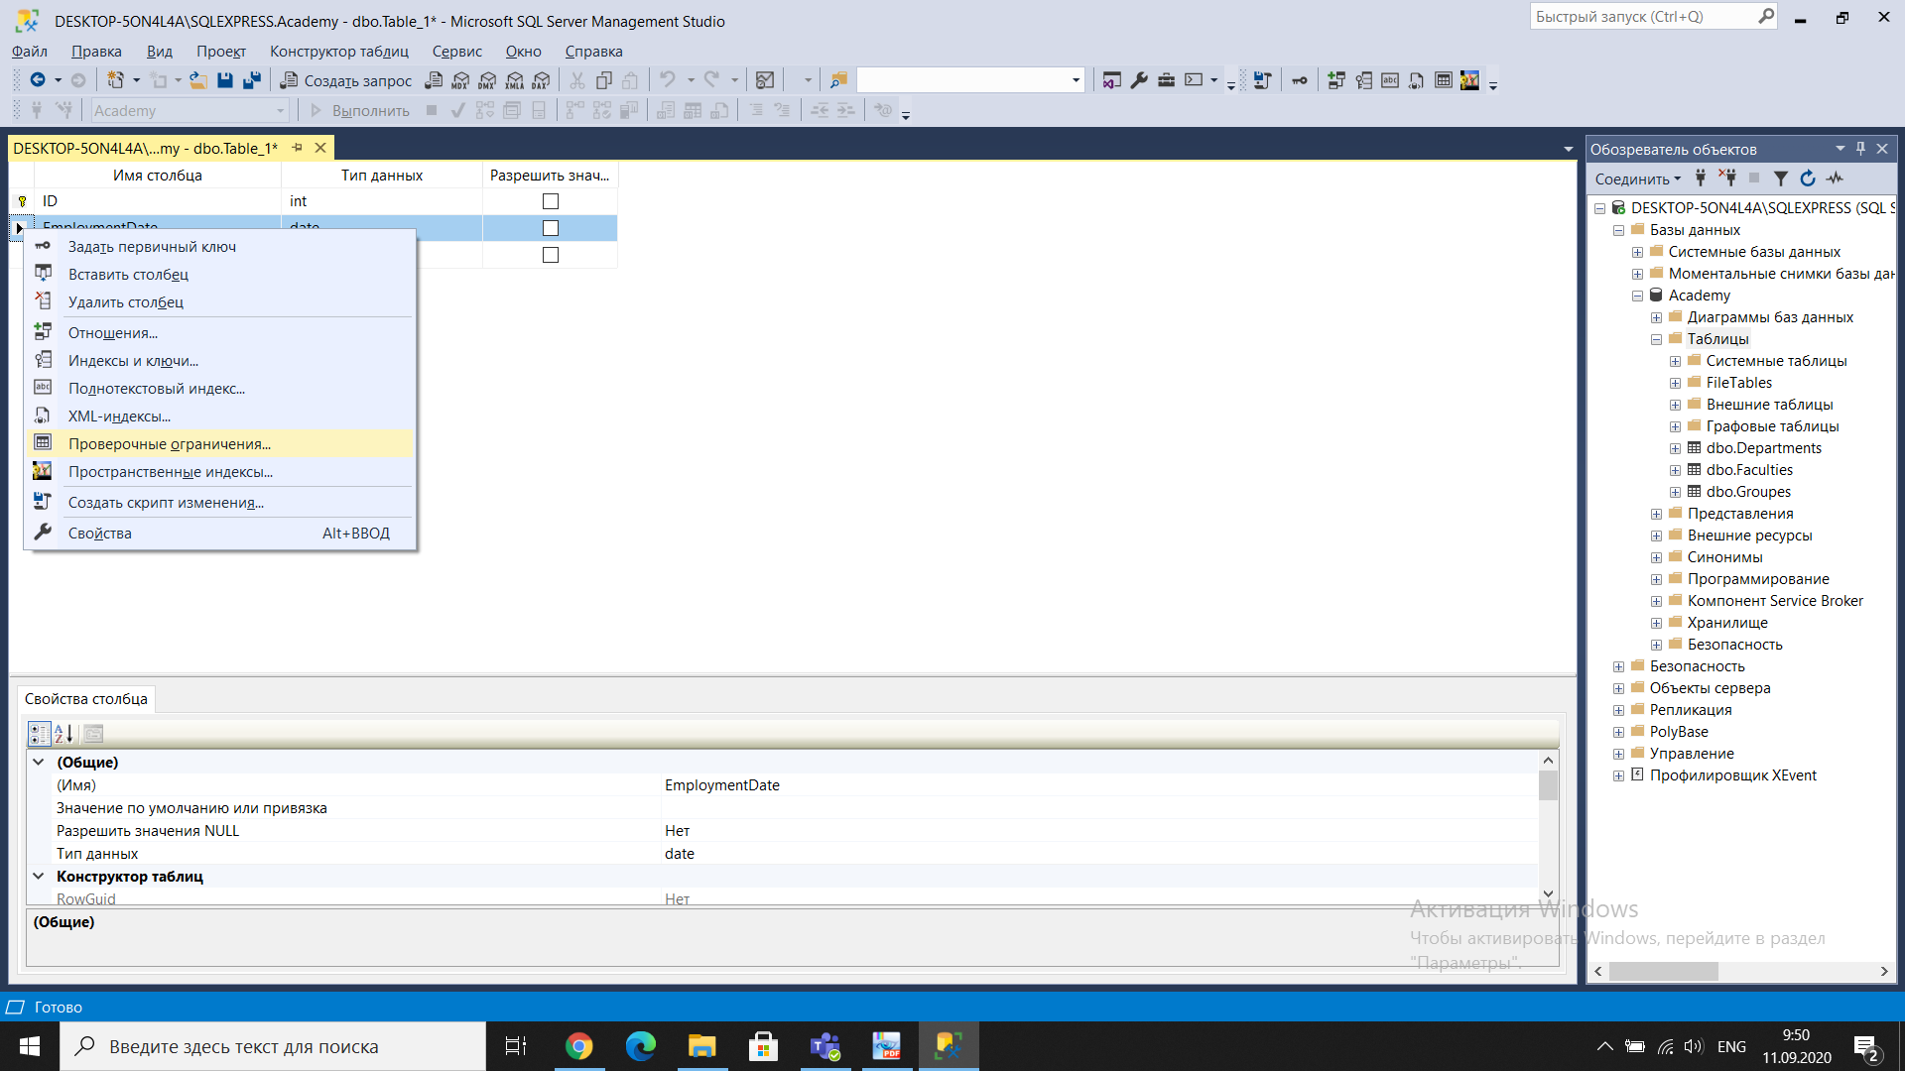This screenshot has height=1071, width=1905.
Task: Toggle Allow Nulls checkbox for EmploymentDate row
Action: click(551, 228)
